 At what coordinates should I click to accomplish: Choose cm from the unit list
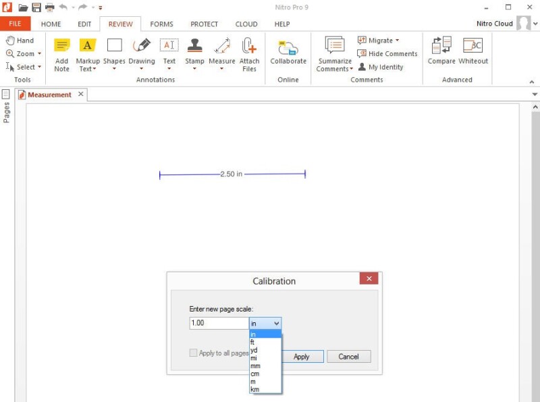tap(255, 374)
